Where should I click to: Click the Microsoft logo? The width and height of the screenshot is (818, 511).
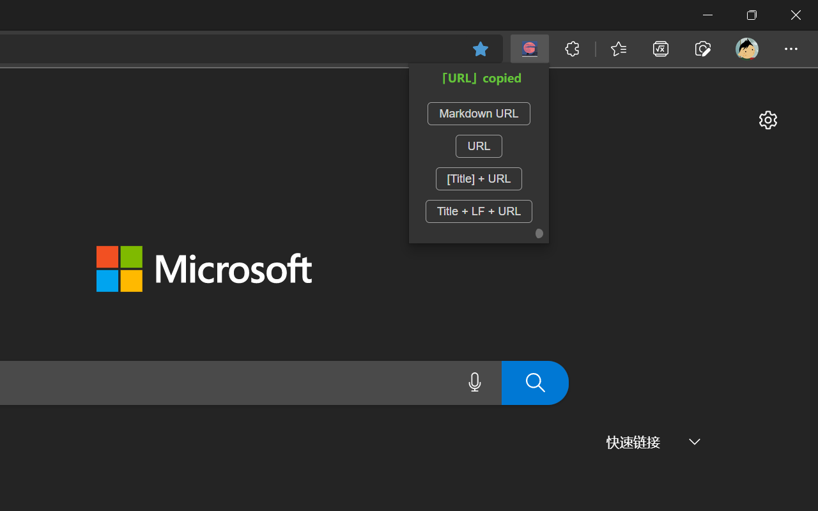(204, 269)
